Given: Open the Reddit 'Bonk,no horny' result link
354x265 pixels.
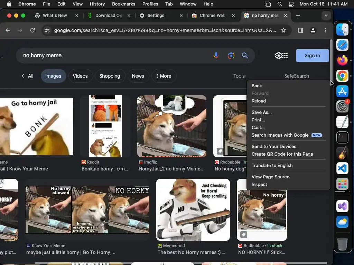Looking at the screenshot, I should click(105, 169).
